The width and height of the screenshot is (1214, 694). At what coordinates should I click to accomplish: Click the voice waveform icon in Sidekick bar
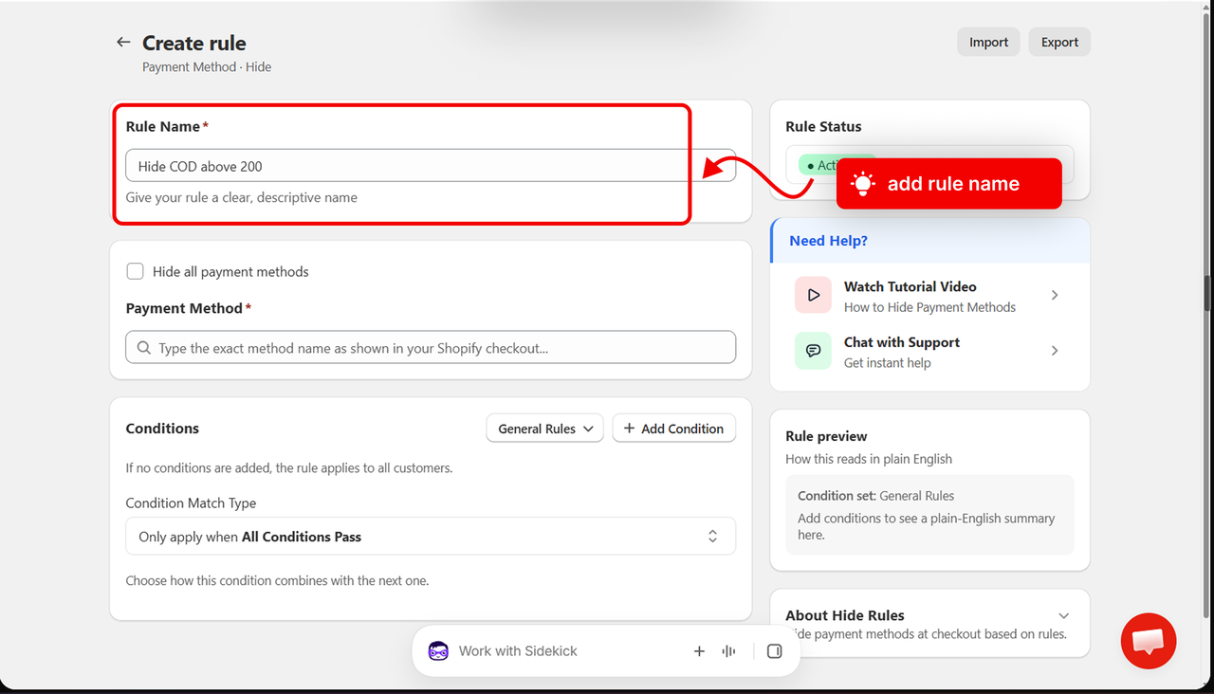tap(728, 651)
